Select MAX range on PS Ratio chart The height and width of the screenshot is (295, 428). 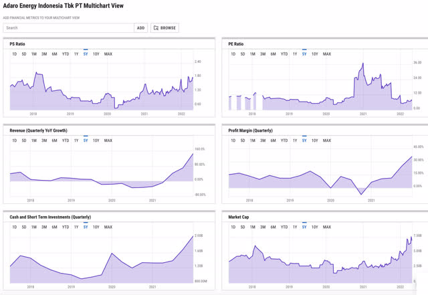coord(108,54)
